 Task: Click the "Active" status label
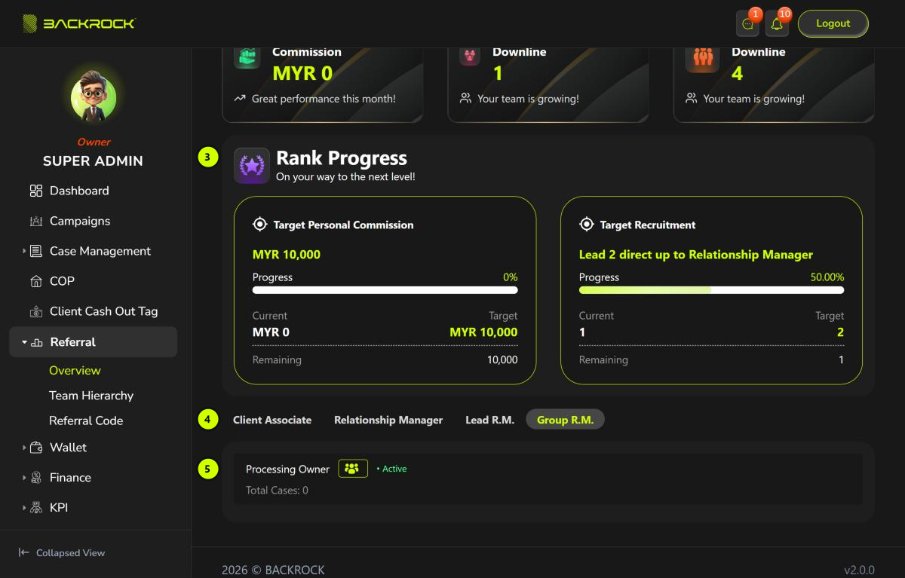click(391, 469)
